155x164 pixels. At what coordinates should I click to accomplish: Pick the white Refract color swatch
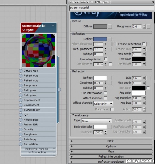[x=100, y=78]
